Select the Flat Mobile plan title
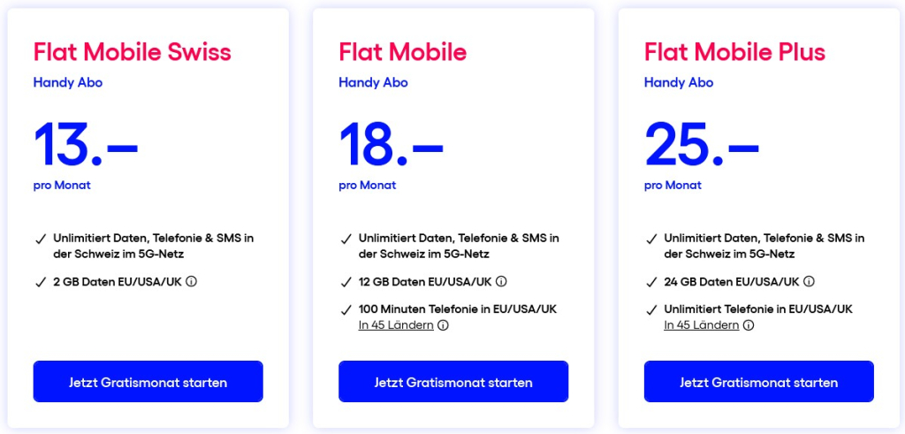 (x=402, y=51)
